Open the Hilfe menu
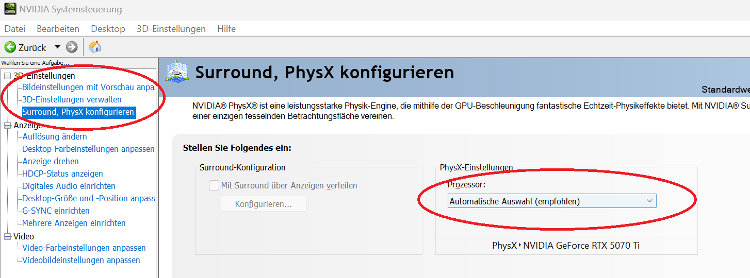 pos(226,29)
